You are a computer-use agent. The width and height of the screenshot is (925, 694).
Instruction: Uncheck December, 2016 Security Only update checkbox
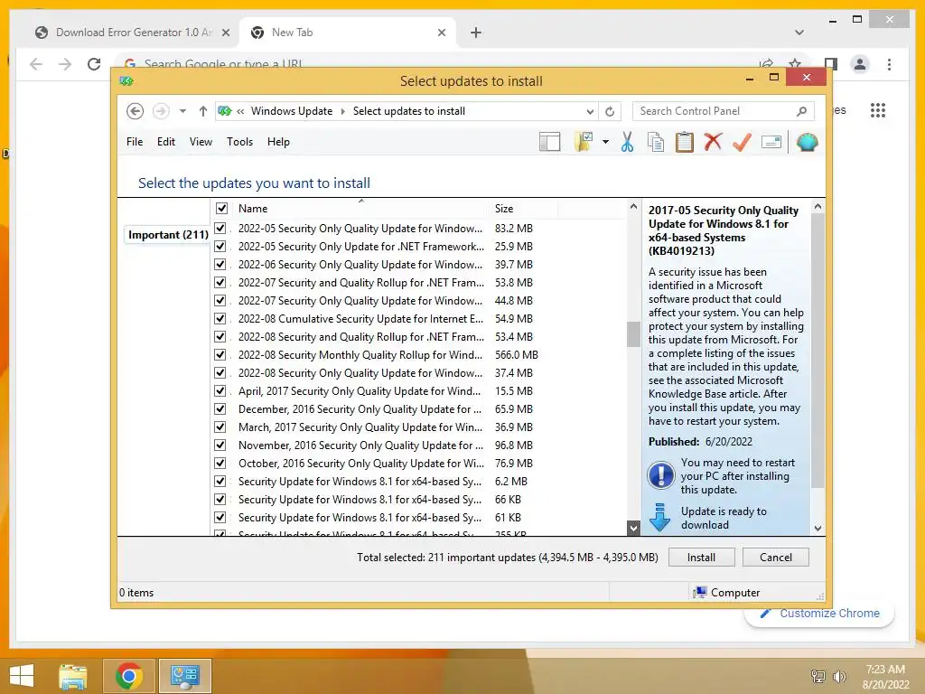point(220,409)
